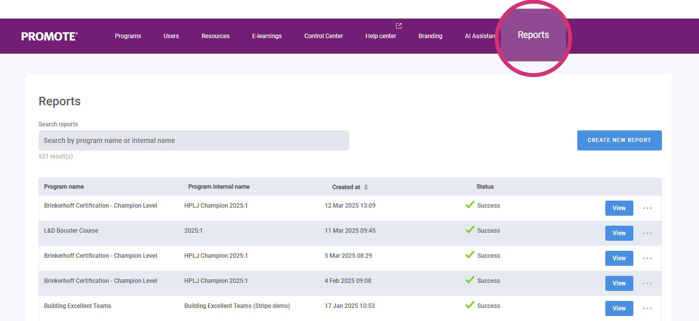Image resolution: width=699 pixels, height=321 pixels.
Task: Open the three-dot menu for the 4 Feb 2025 report
Action: click(x=647, y=283)
